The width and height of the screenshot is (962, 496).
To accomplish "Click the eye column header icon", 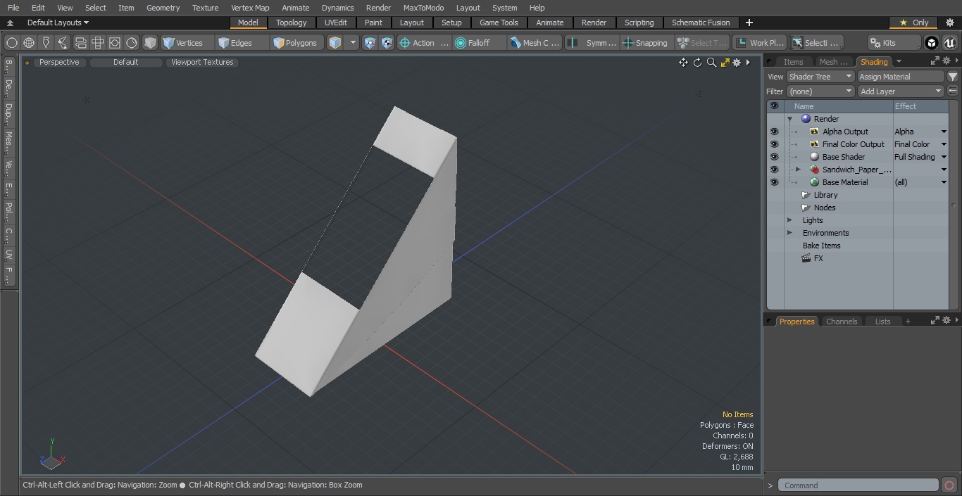I will click(x=775, y=106).
